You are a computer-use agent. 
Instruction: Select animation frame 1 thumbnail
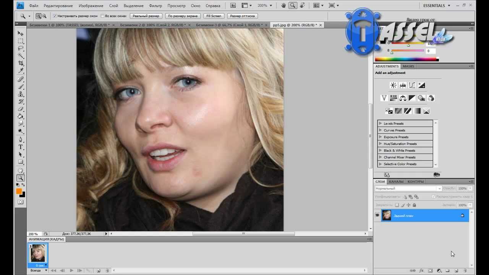[x=38, y=253]
